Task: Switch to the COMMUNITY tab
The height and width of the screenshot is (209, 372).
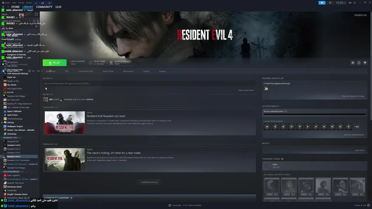Action: 44,7
